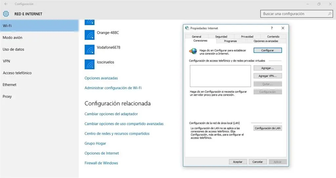
Task: Open Proxy settings in the sidebar
Action: pyautogui.click(x=39, y=96)
